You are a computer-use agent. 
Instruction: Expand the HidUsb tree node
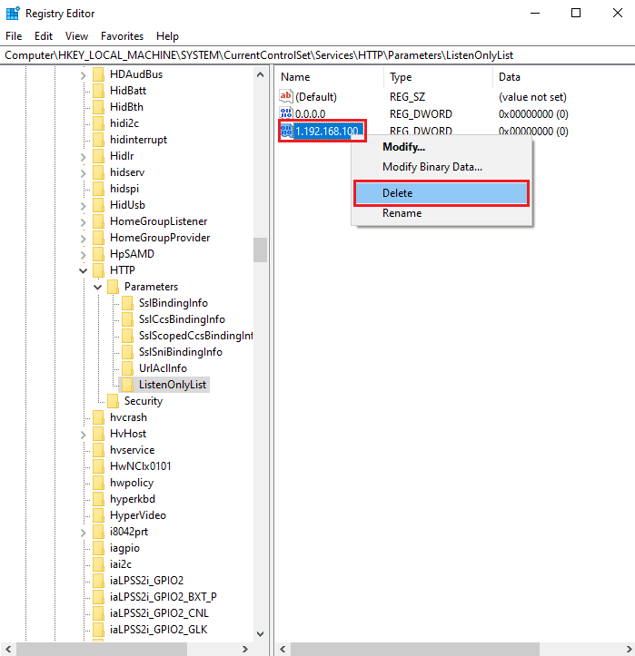point(83,206)
